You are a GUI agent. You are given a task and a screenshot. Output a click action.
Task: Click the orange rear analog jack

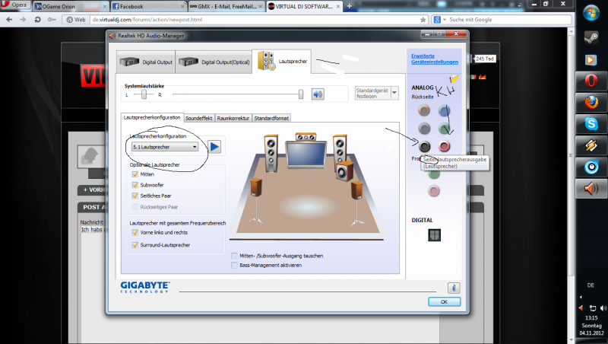[x=424, y=110]
